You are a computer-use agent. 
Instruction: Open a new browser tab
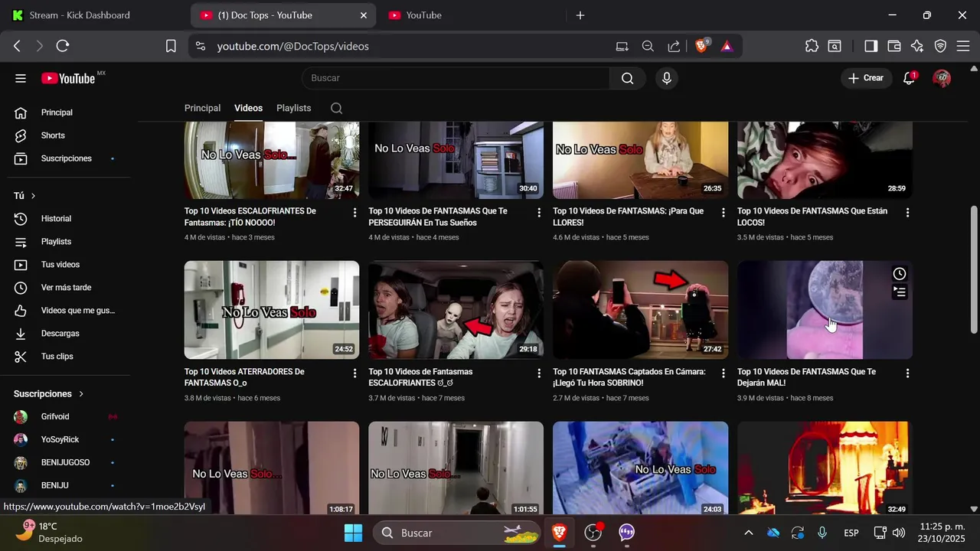580,15
